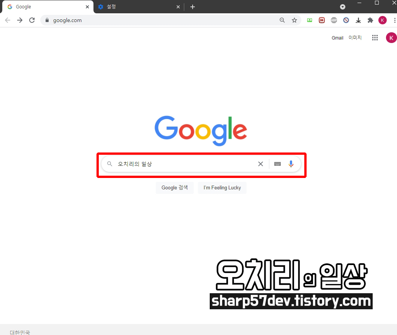The height and width of the screenshot is (335, 397).
Task: Close the Google tab
Action: (x=87, y=7)
